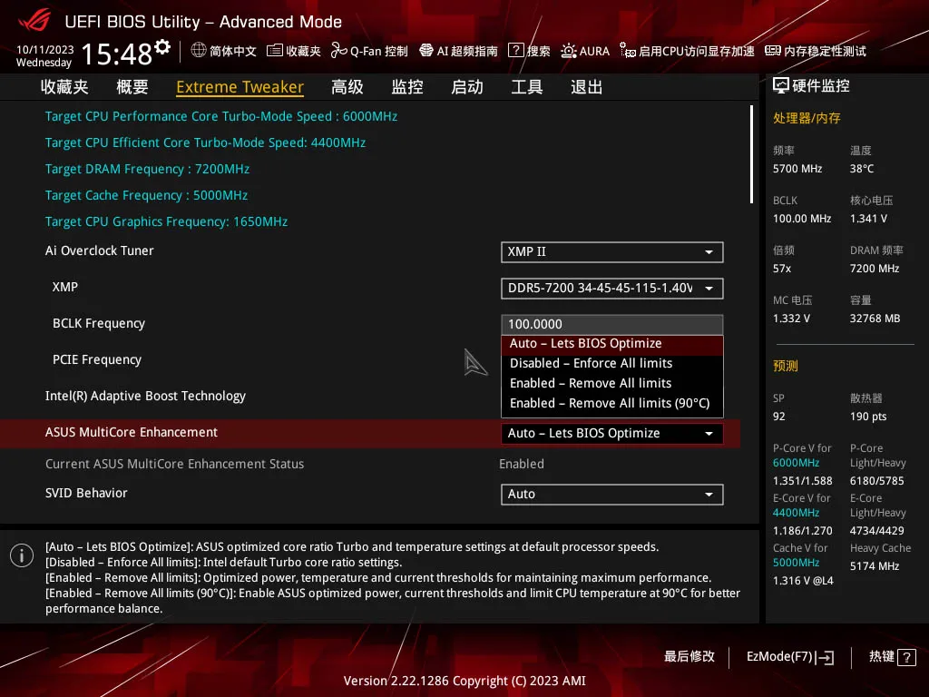Image resolution: width=929 pixels, height=697 pixels.
Task: Click the 5000MHz Cache prediction value
Action: coord(796,563)
